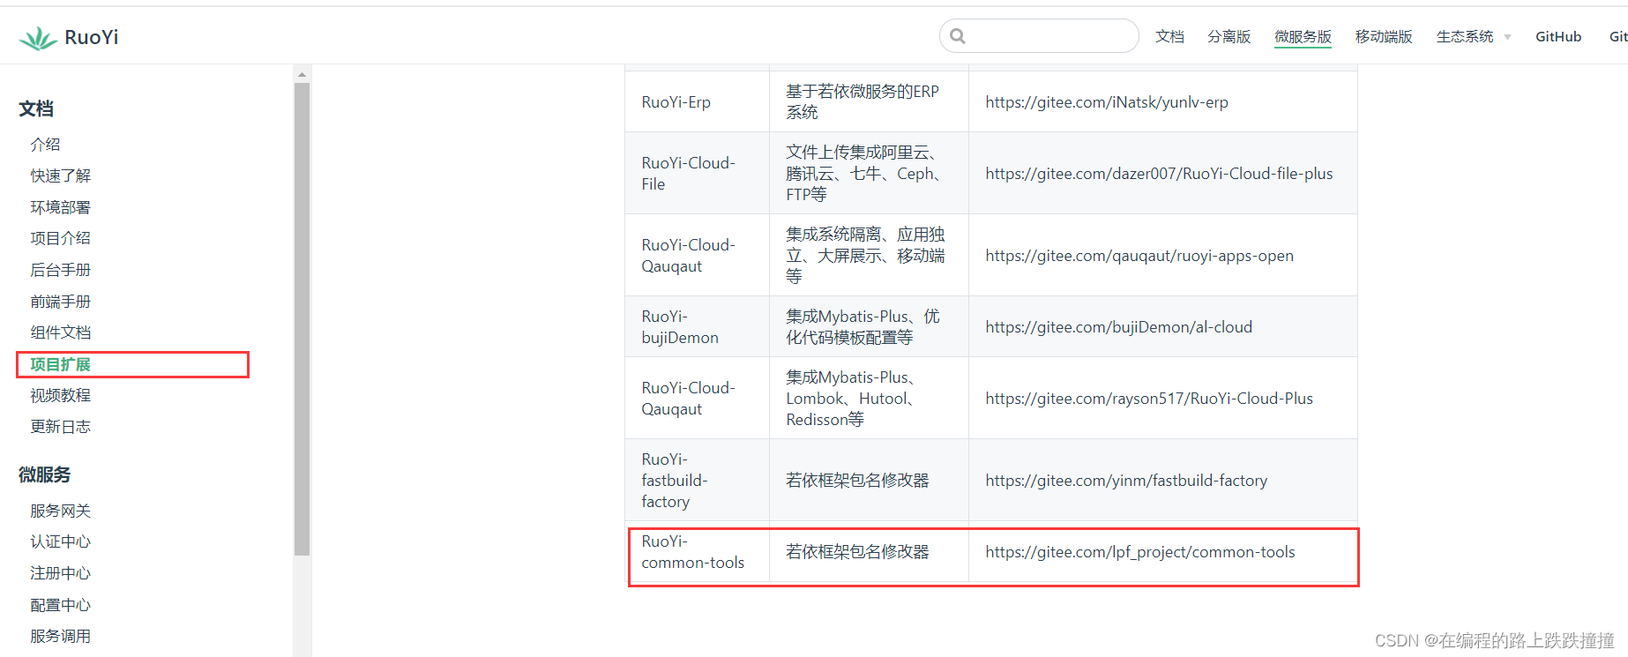
Task: Open 认证中心 under 微服务
Action: [x=60, y=541]
